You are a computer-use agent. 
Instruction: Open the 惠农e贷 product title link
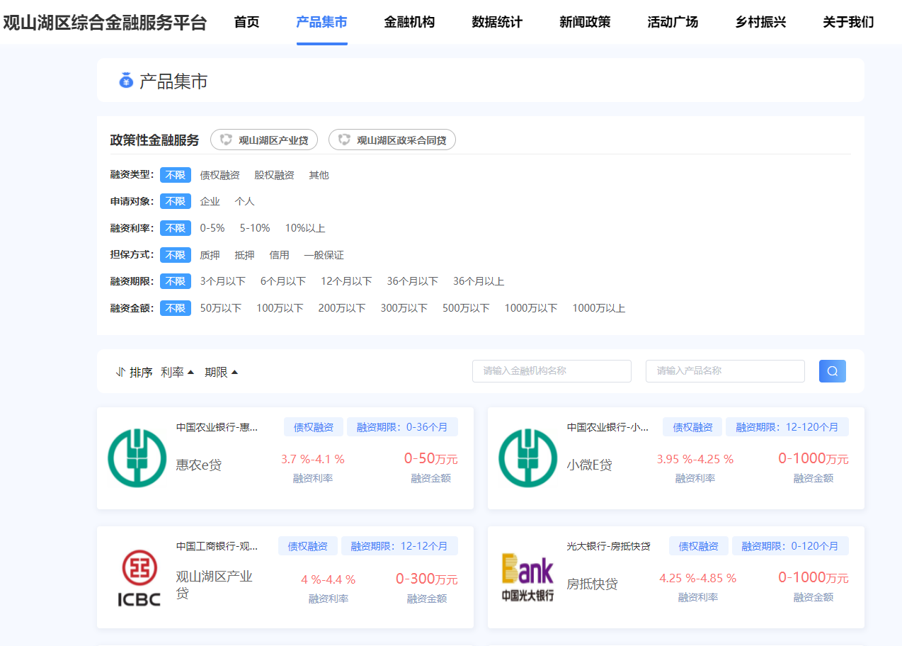click(x=199, y=465)
